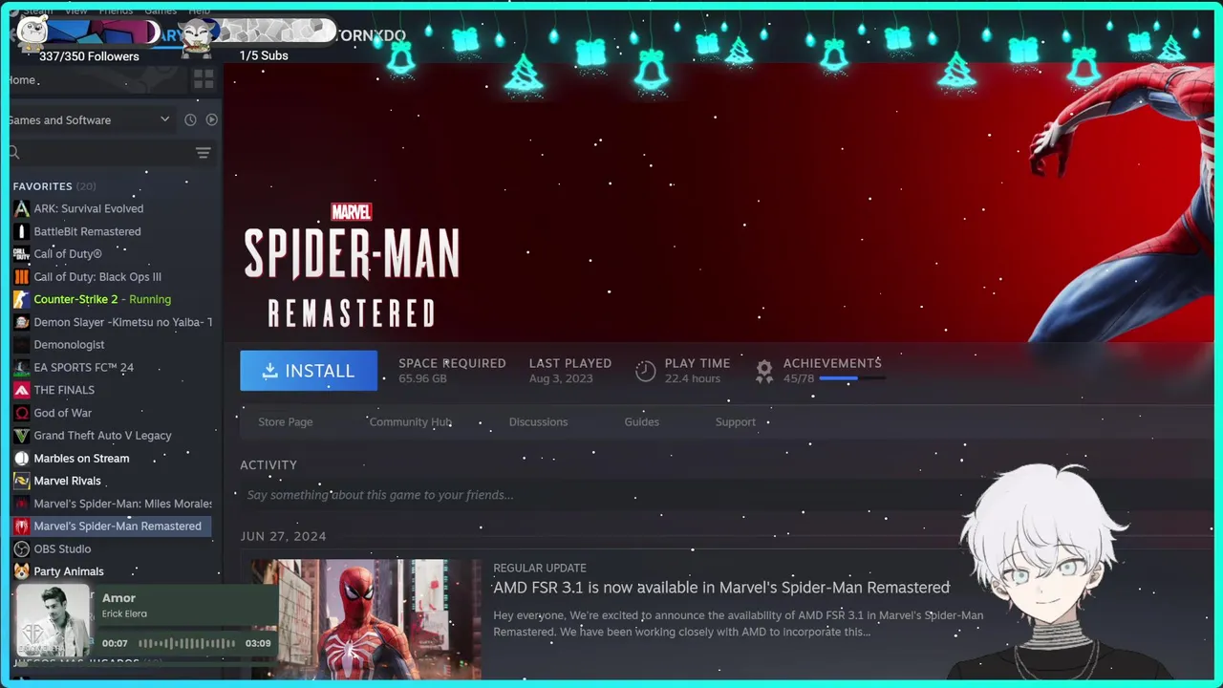The height and width of the screenshot is (688, 1223).
Task: Click the JUN 27, 2024 date header
Action: click(x=283, y=536)
